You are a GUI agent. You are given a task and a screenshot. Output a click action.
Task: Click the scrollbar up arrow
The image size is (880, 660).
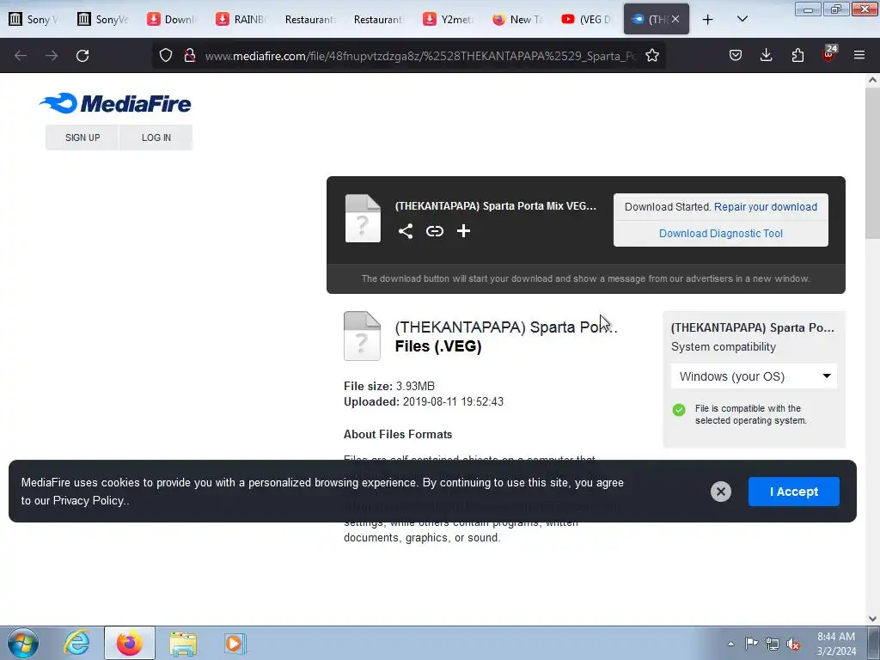[x=872, y=80]
